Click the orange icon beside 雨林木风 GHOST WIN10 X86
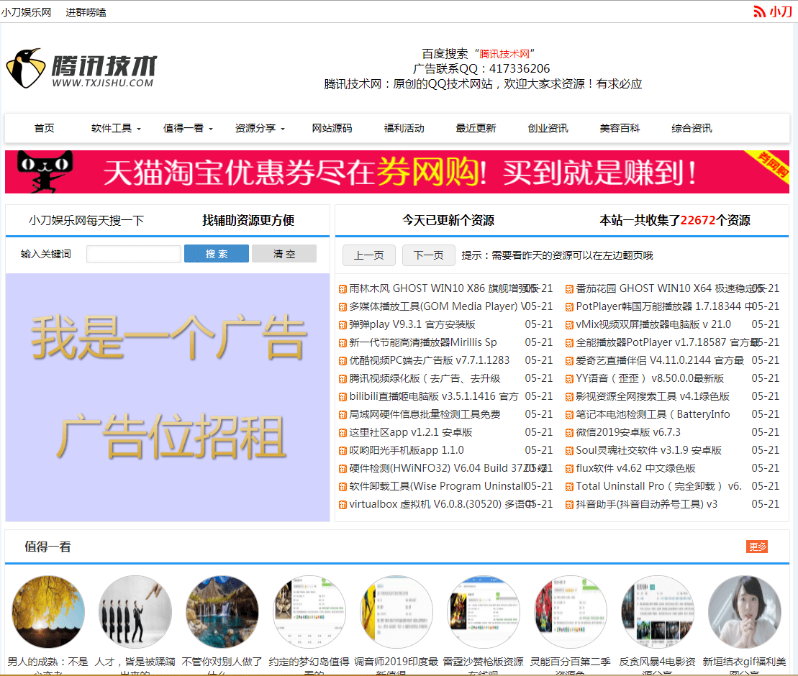 (x=342, y=288)
